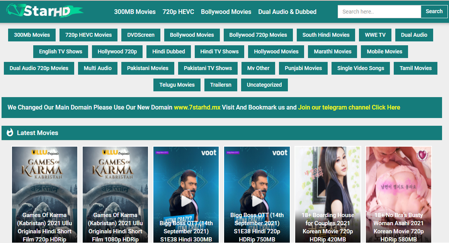Viewport: 449px width, 243px height.
Task: Open 720p HEVC in top navigation
Action: 178,12
